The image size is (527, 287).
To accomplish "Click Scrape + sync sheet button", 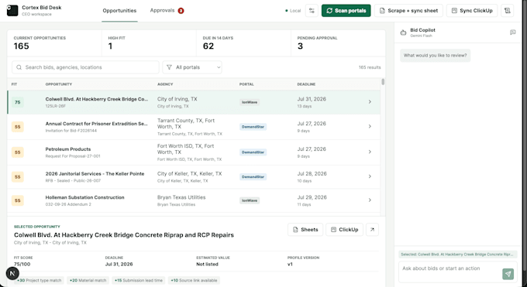I will point(408,11).
